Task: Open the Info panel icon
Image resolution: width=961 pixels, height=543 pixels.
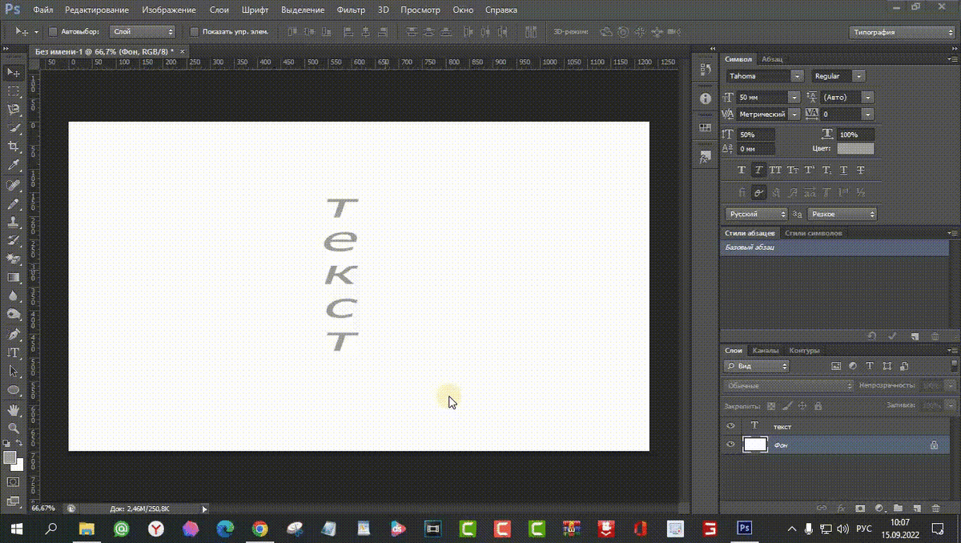Action: (x=705, y=98)
